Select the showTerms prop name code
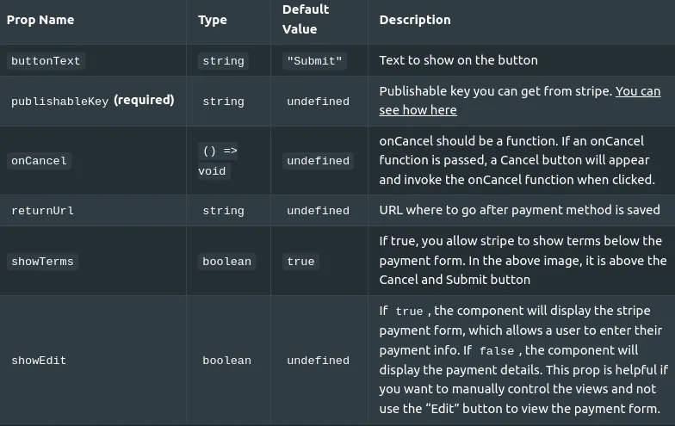The width and height of the screenshot is (675, 426). tap(43, 262)
